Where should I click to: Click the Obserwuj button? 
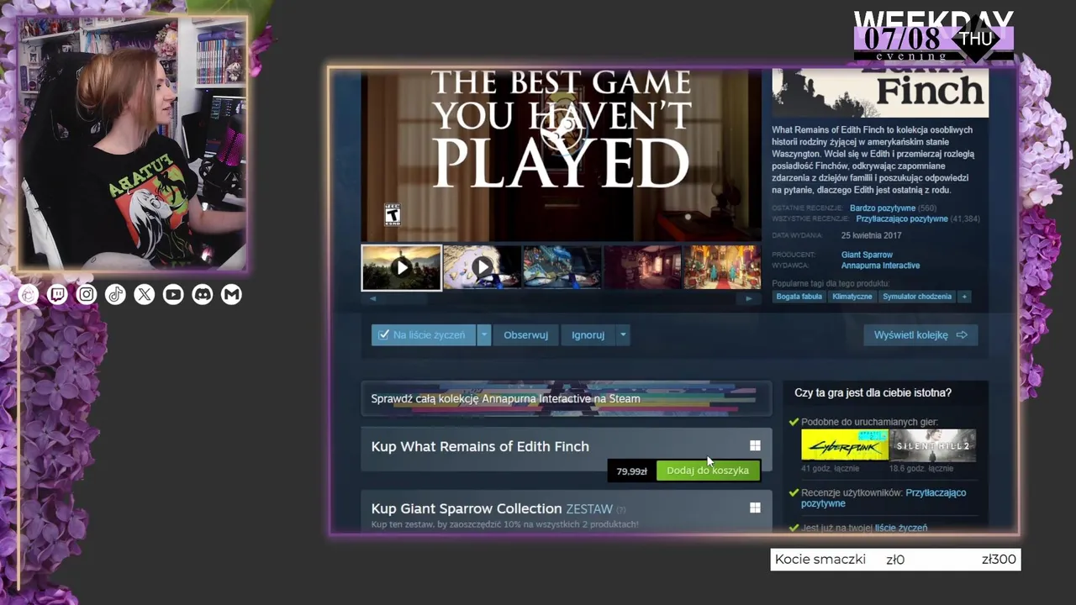(x=525, y=335)
